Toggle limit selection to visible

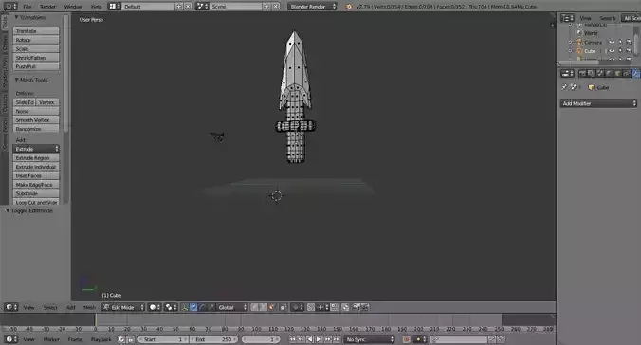[283, 307]
